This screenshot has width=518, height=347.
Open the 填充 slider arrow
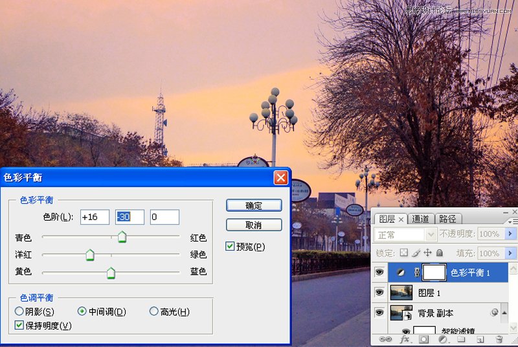510,253
